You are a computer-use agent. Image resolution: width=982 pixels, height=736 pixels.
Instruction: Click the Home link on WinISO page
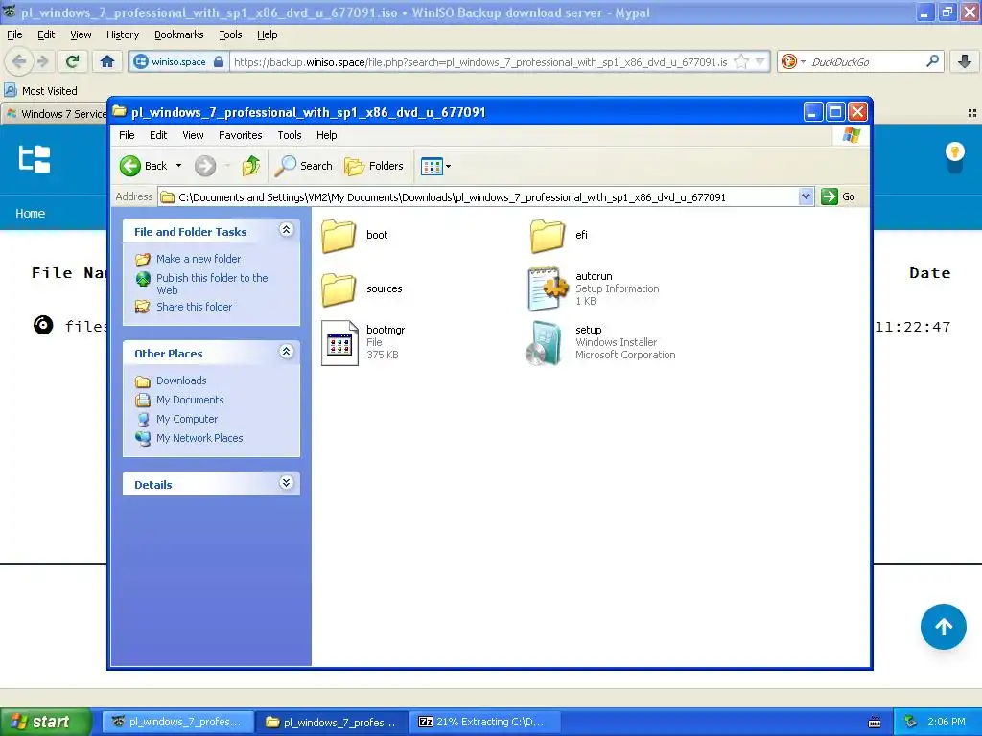point(30,214)
